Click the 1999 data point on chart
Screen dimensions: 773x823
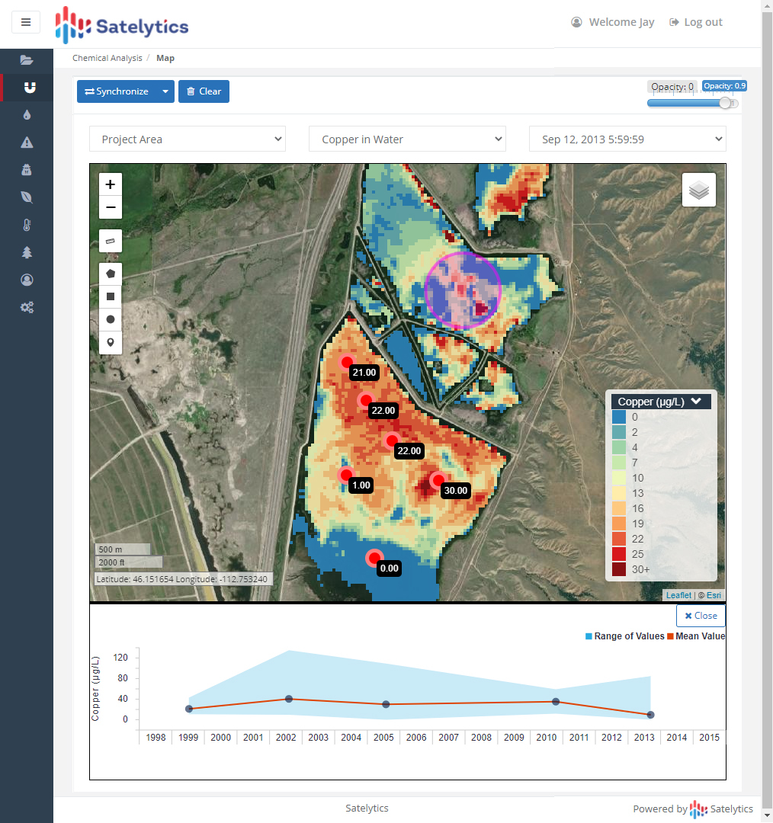pyautogui.click(x=189, y=709)
